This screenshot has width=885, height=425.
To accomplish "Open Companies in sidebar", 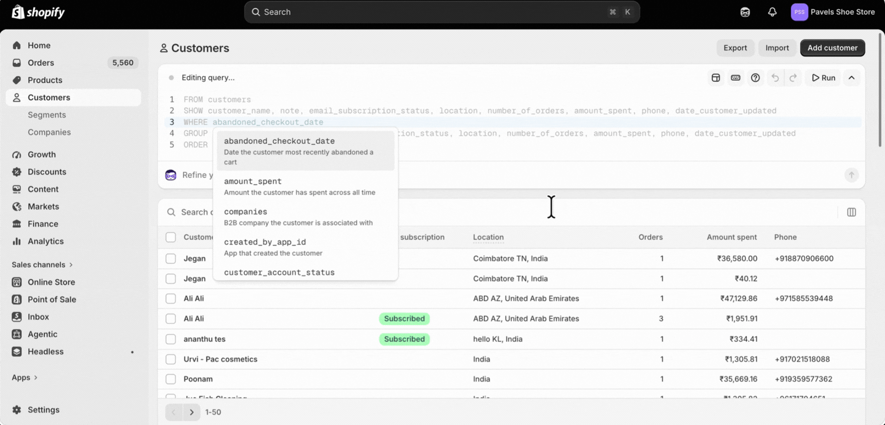I will pyautogui.click(x=49, y=132).
